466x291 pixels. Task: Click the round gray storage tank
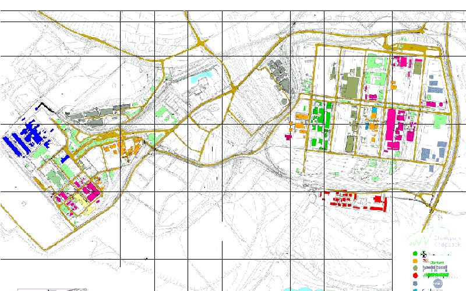(284, 102)
